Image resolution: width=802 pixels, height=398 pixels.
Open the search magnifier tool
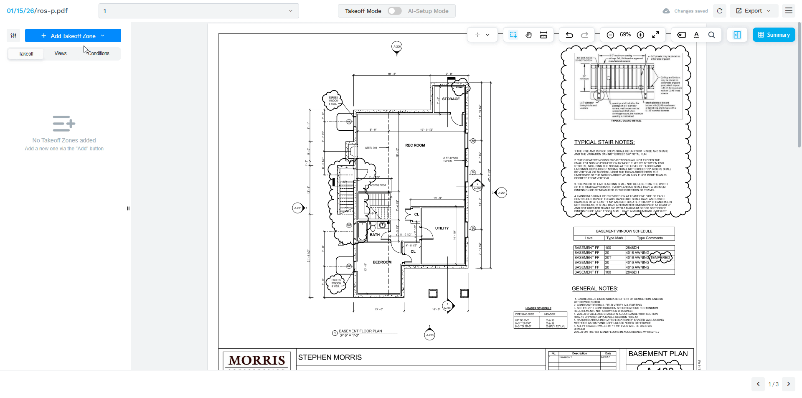[711, 35]
